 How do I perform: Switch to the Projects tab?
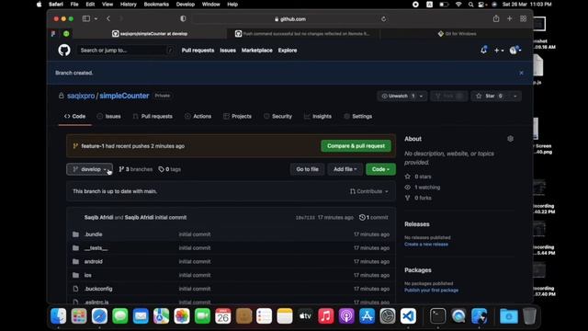tap(237, 117)
